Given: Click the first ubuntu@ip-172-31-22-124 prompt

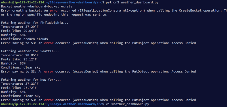Looking at the screenshot, I should (x=22, y=3).
